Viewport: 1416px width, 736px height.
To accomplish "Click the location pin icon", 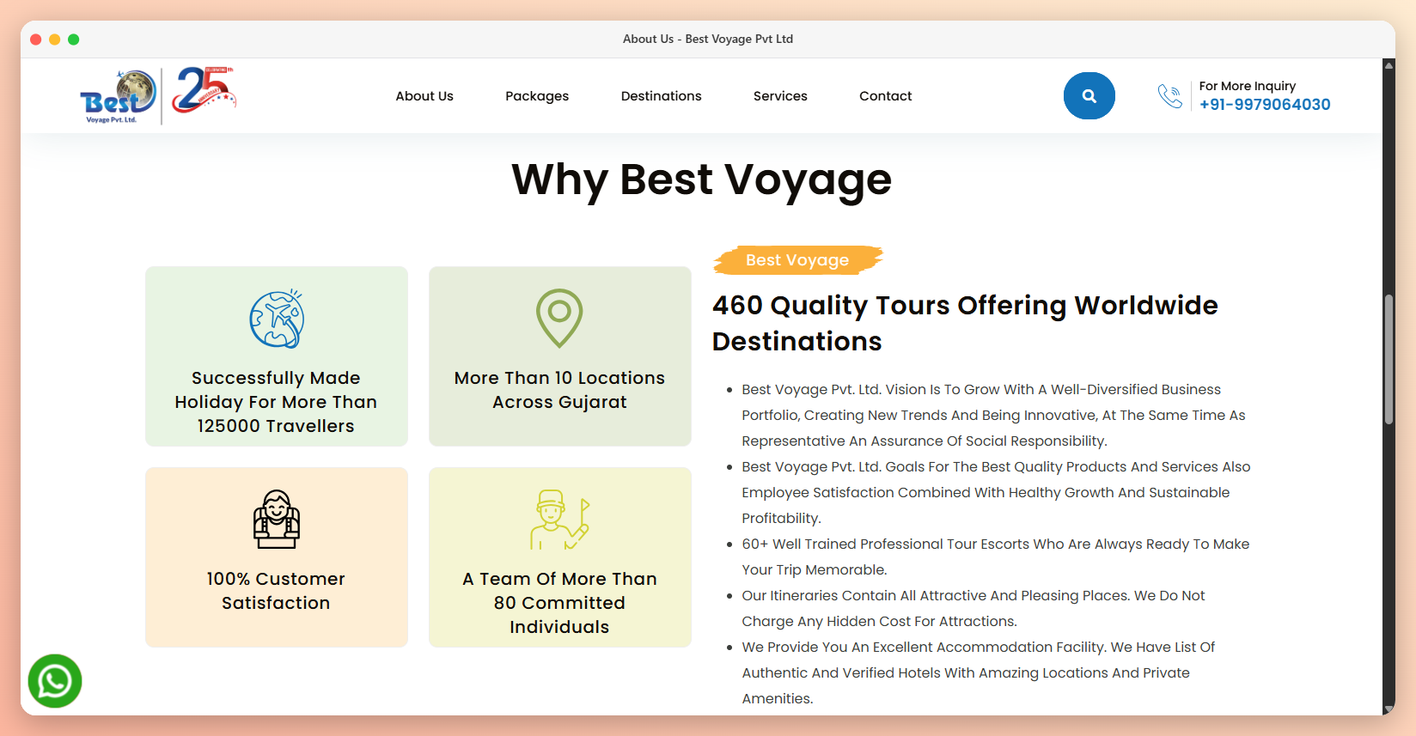I will pyautogui.click(x=559, y=318).
